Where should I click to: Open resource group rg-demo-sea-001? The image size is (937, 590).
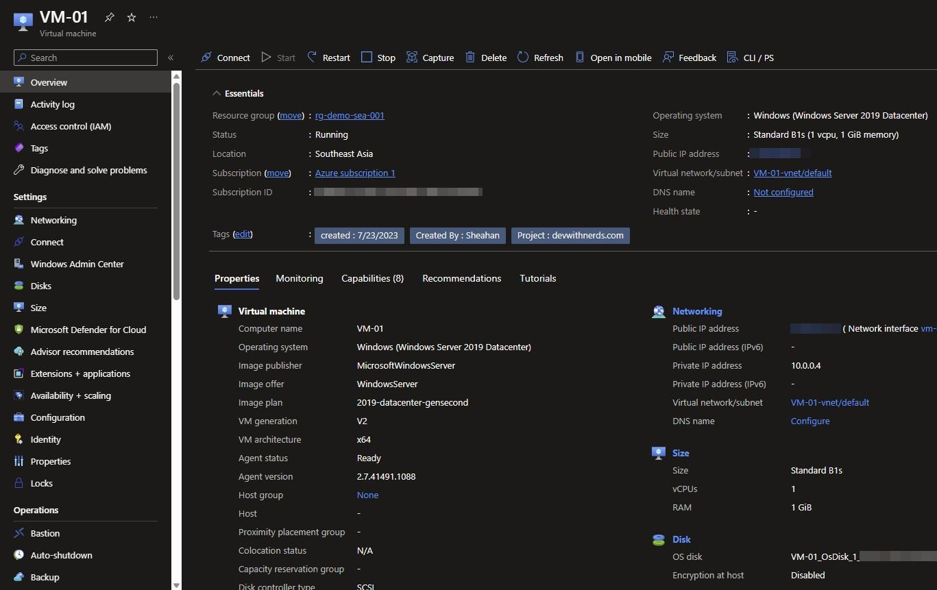pyautogui.click(x=350, y=115)
